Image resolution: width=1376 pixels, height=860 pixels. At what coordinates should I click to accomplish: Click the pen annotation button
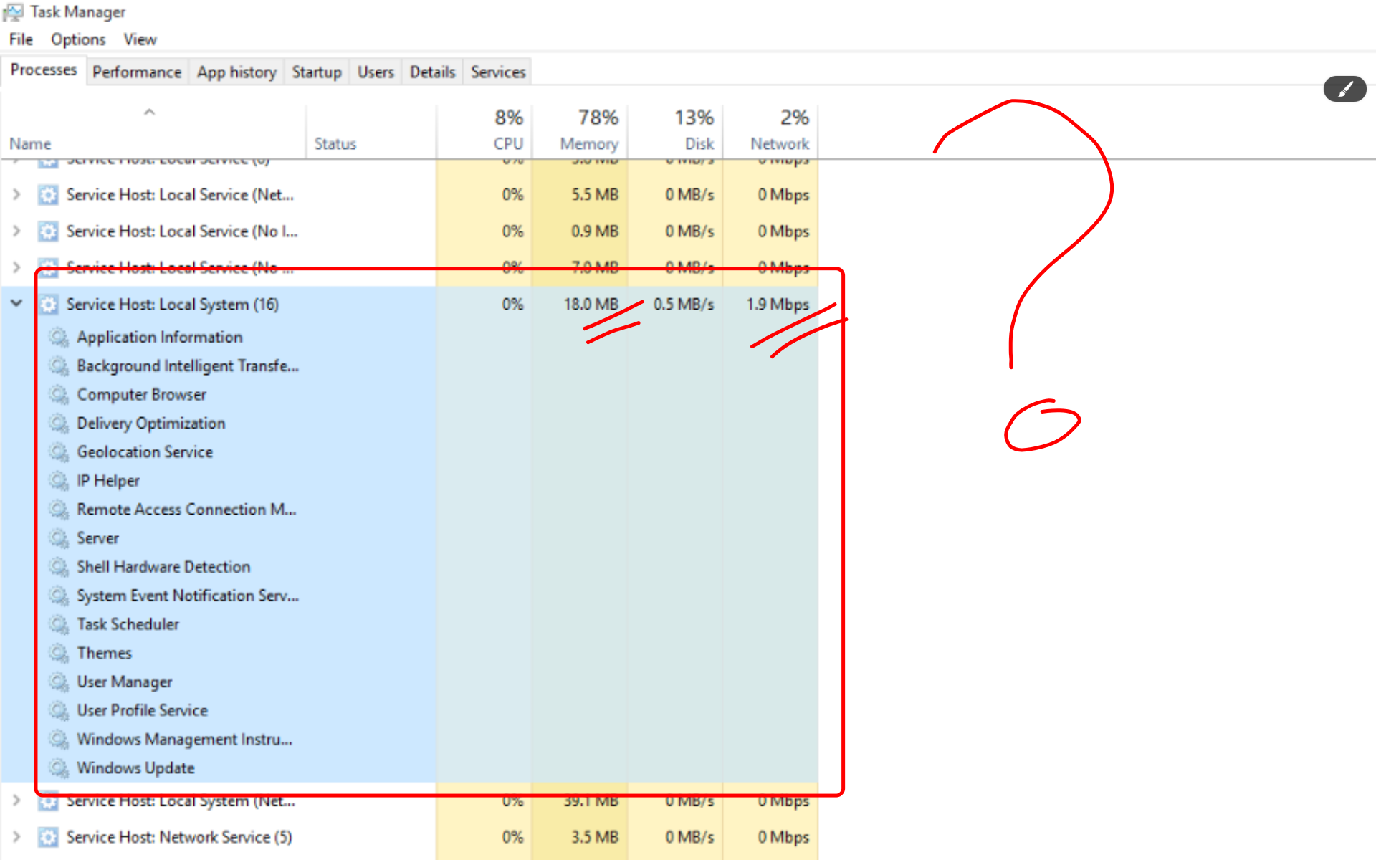coord(1344,89)
